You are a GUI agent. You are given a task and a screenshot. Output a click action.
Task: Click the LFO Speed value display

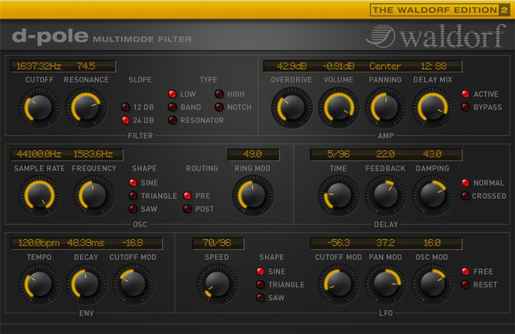[218, 243]
